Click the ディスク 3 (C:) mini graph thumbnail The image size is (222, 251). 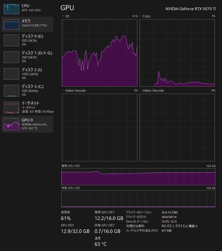click(11, 91)
